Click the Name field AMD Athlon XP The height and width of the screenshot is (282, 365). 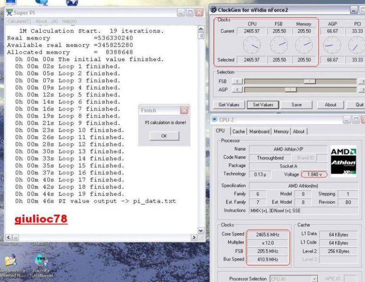pos(288,149)
